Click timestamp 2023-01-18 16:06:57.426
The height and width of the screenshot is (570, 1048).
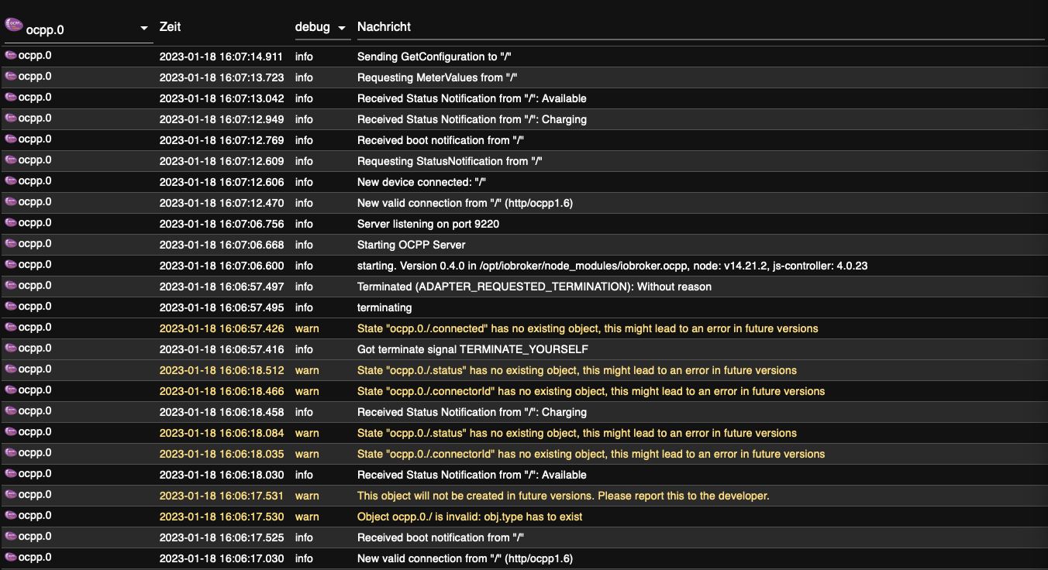coord(222,328)
